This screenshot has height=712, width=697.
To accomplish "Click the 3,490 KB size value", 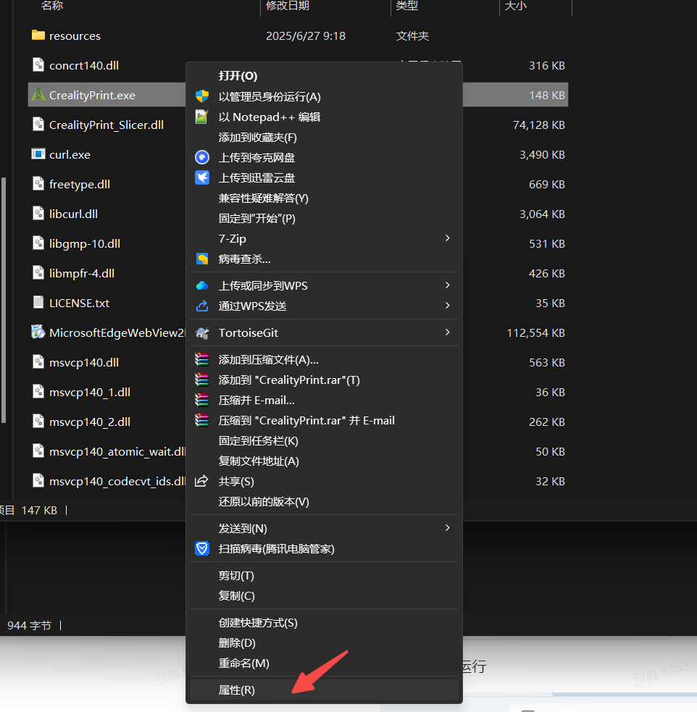I will tap(542, 154).
